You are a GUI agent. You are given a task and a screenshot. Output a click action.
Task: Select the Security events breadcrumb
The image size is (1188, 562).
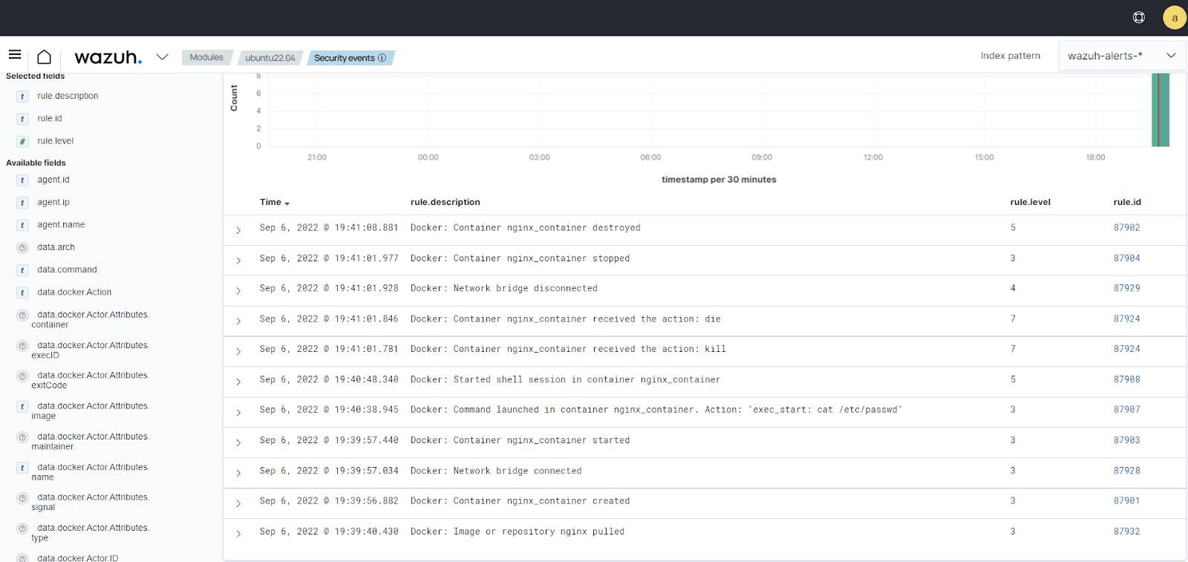click(x=350, y=58)
